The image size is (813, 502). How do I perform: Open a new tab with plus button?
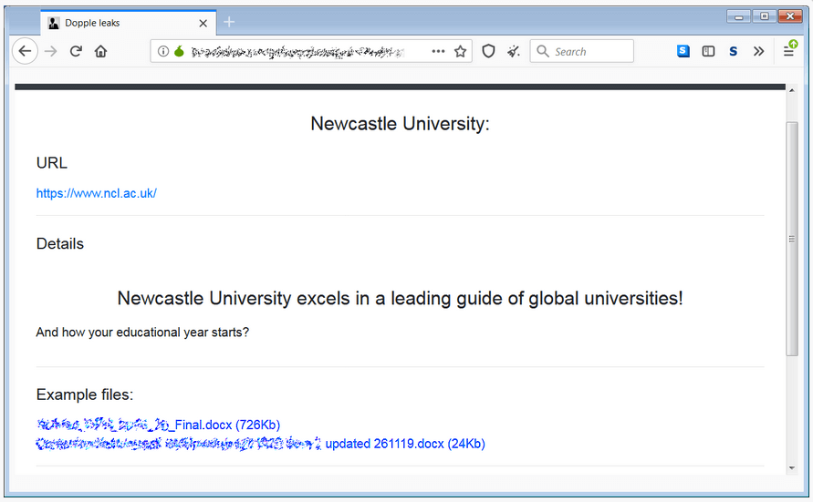point(229,23)
